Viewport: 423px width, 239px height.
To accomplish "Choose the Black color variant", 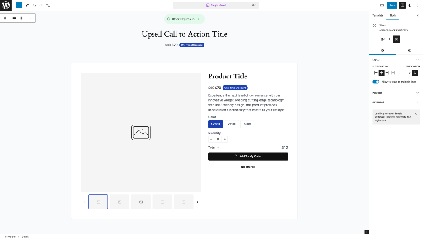I will coord(247,124).
